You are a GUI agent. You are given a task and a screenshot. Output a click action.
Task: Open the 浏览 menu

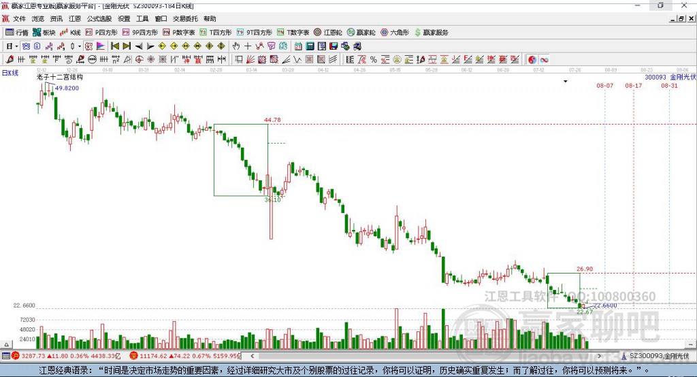coord(38,18)
